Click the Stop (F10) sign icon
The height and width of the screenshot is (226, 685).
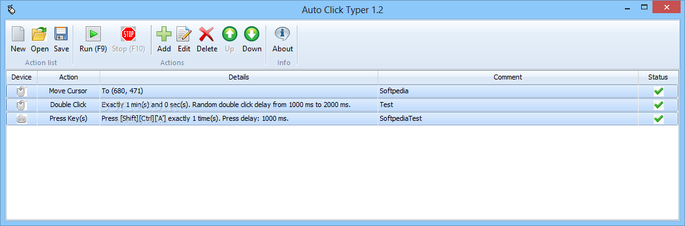128,34
